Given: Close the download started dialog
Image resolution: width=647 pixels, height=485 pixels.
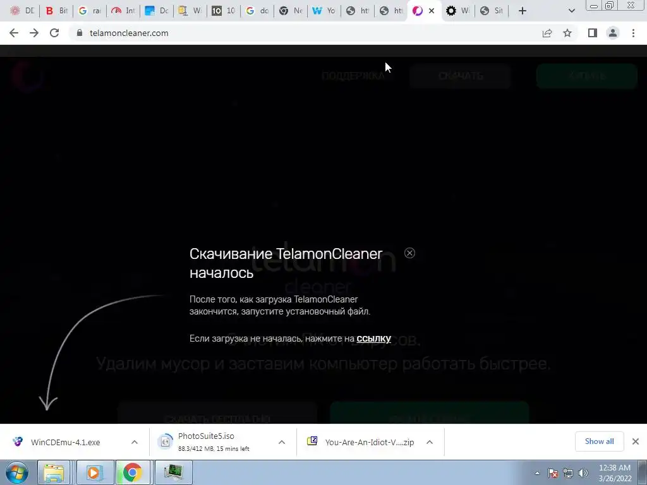Looking at the screenshot, I should (x=409, y=253).
